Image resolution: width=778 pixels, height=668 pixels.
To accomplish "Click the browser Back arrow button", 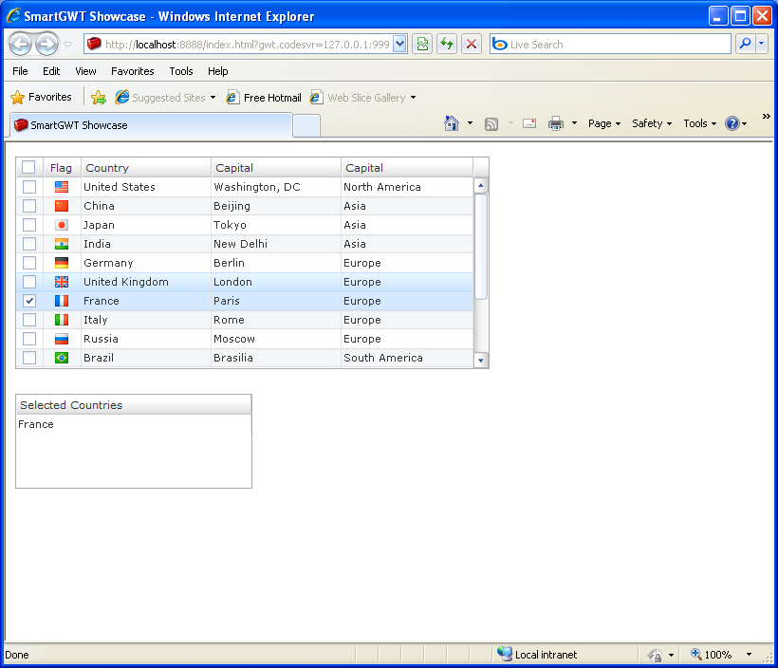I will tap(21, 45).
